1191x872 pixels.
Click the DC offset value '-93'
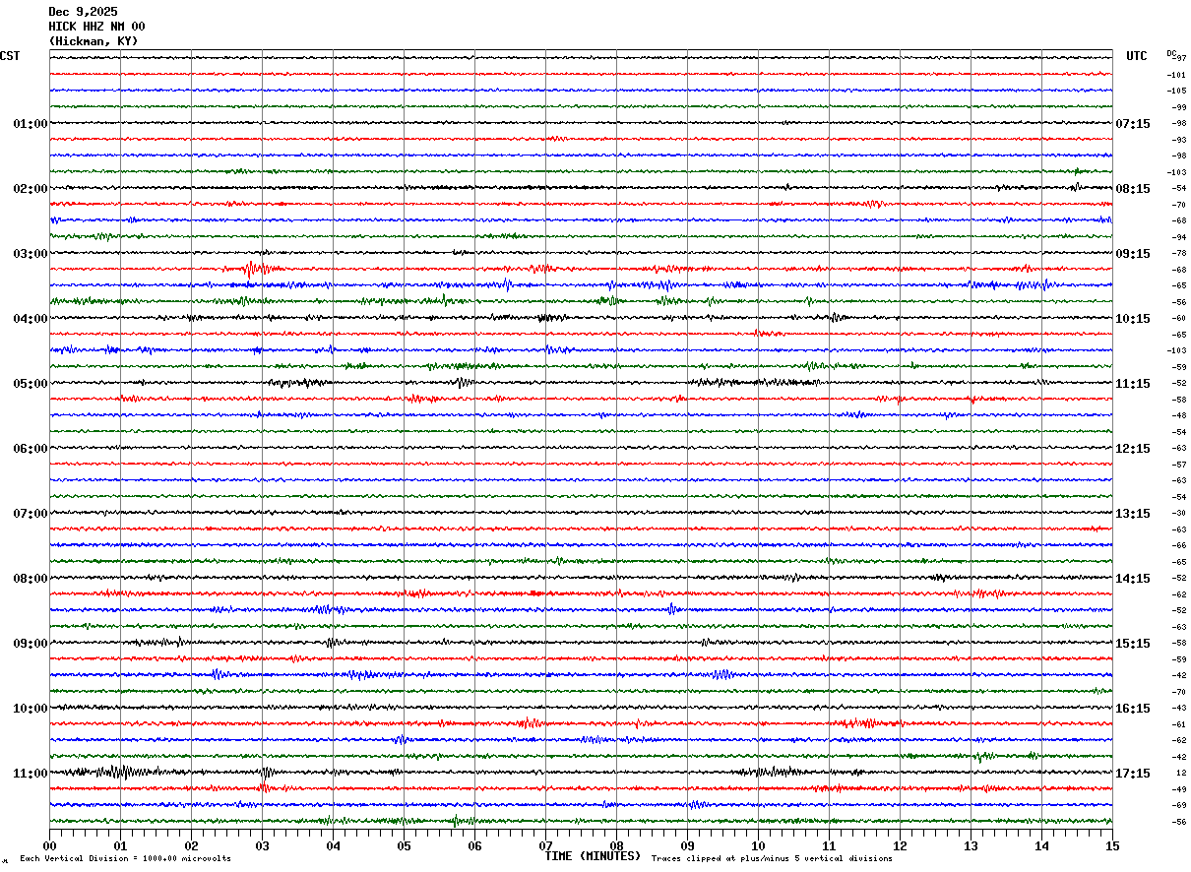click(x=1179, y=140)
